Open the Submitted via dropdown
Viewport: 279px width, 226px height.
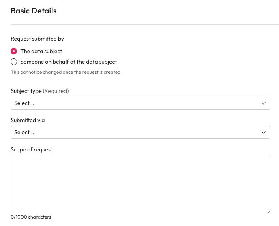click(x=140, y=132)
